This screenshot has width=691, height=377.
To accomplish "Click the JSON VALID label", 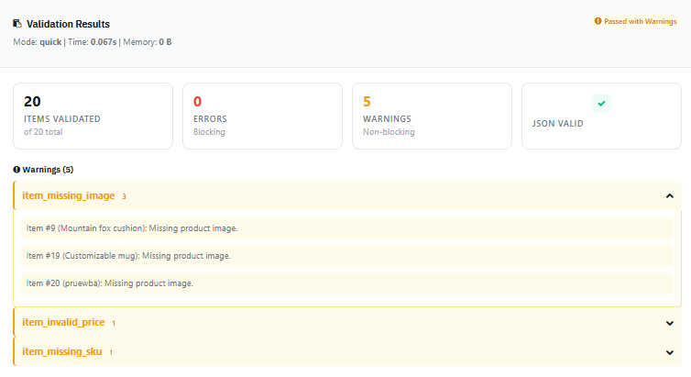I will tap(557, 124).
